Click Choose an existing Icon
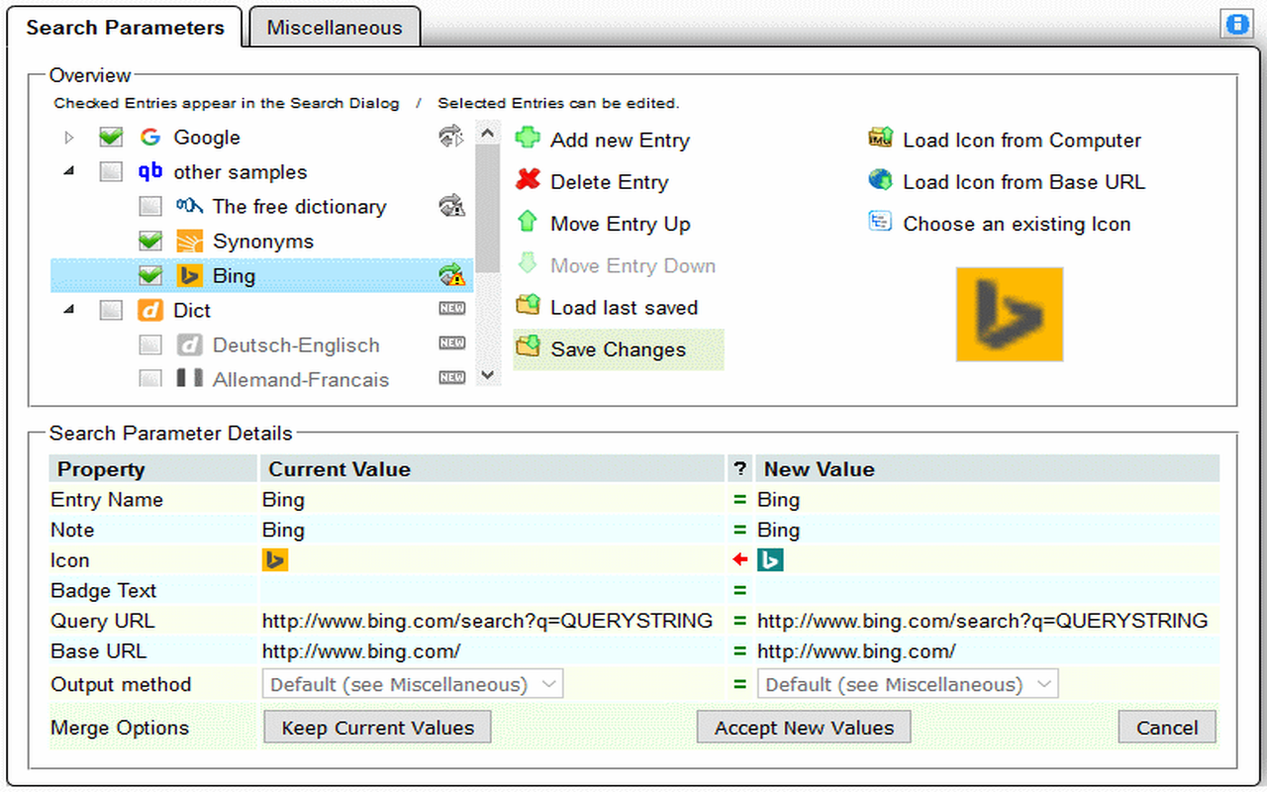This screenshot has height=792, width=1267. (x=1017, y=224)
